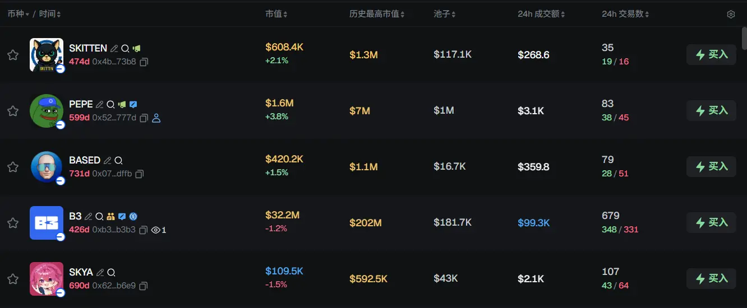This screenshot has height=308, width=747.
Task: Sort by 历史最高市值 header
Action: 377,14
